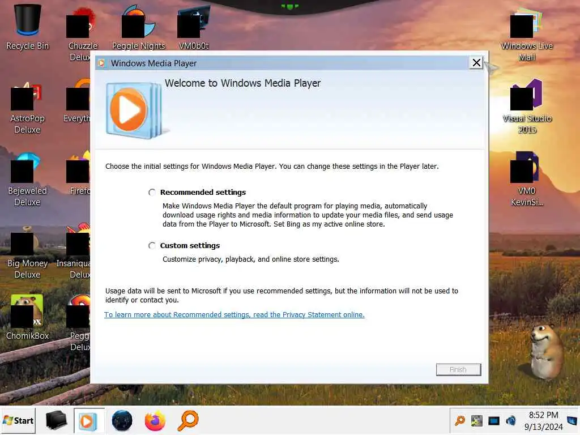
Task: Launch the dark globe taskbar icon
Action: coord(122,421)
